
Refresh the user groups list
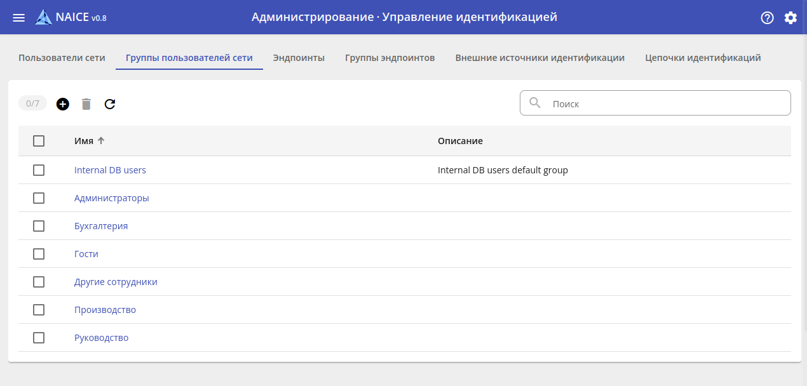click(110, 104)
